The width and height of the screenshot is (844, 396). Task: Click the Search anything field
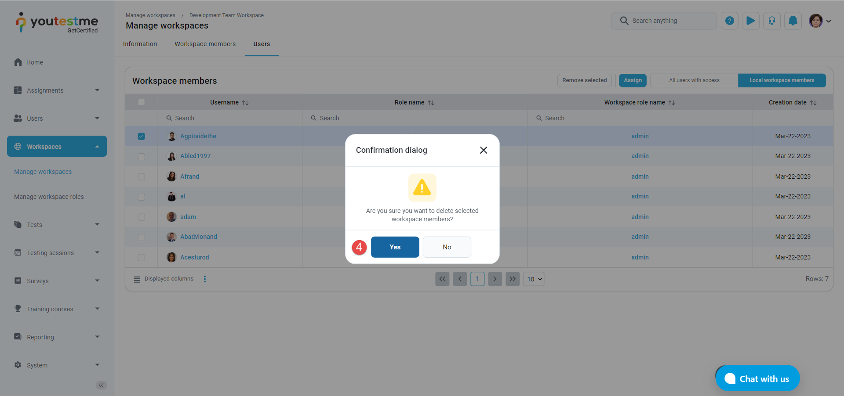coord(664,21)
